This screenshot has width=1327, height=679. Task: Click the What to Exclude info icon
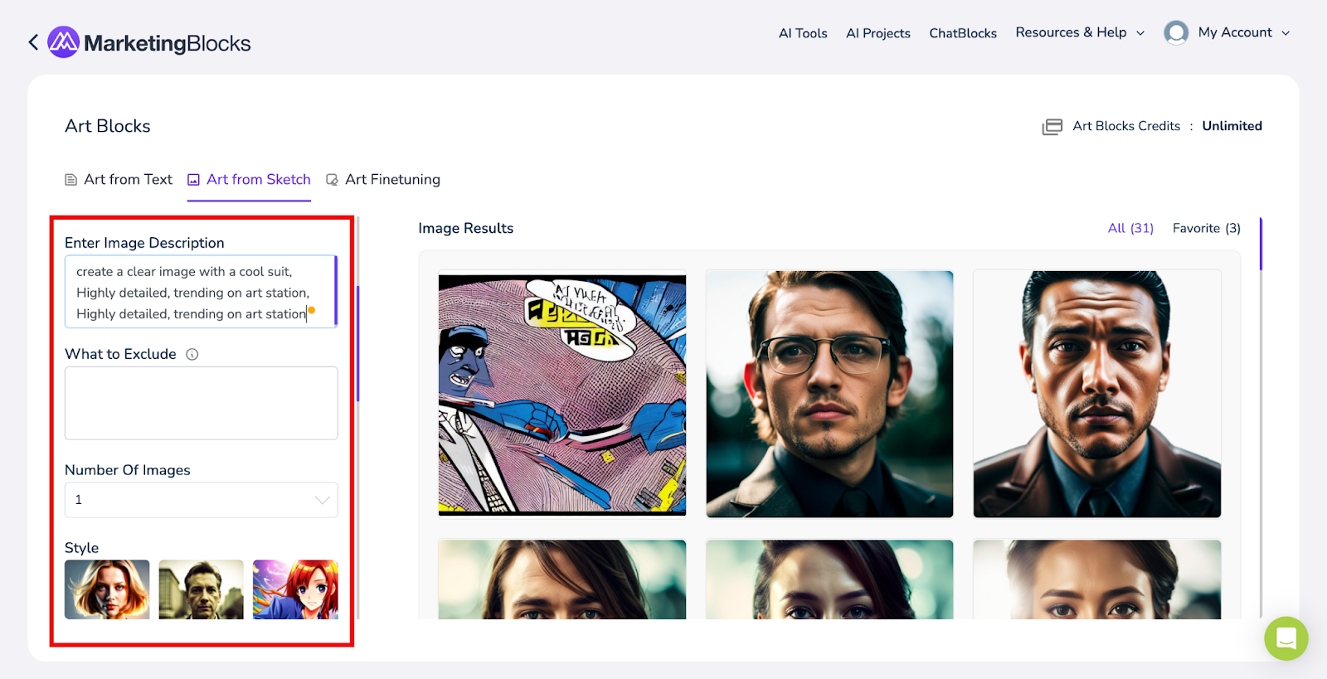point(192,355)
